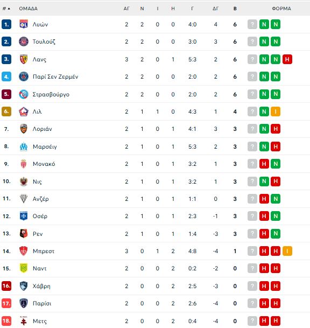
Task: Open the Τουλούζ club crest
Action: pyautogui.click(x=24, y=41)
